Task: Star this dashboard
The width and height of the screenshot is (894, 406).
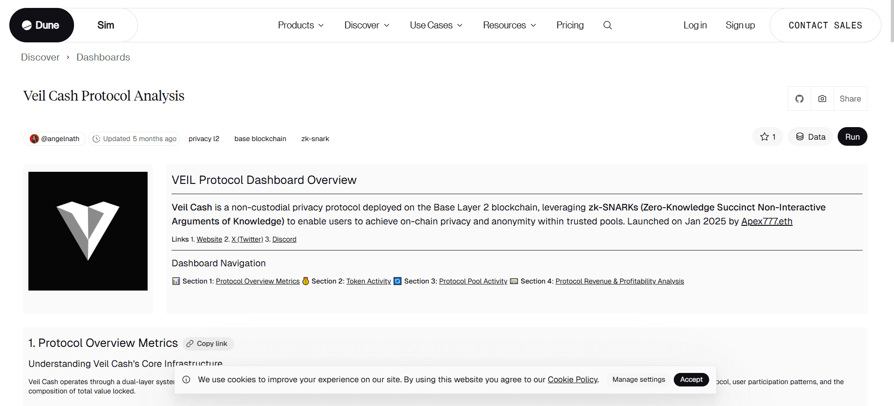Action: [x=767, y=137]
